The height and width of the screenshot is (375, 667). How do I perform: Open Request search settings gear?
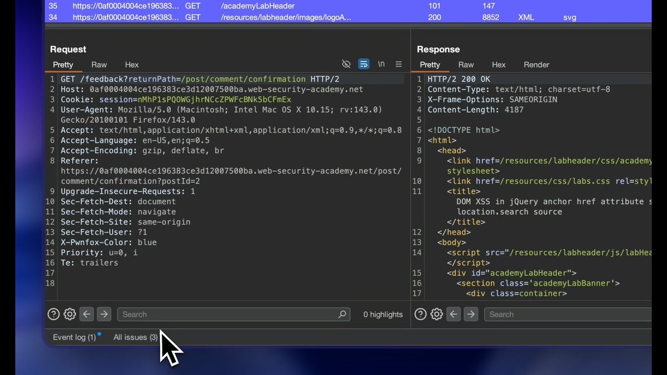(x=69, y=314)
